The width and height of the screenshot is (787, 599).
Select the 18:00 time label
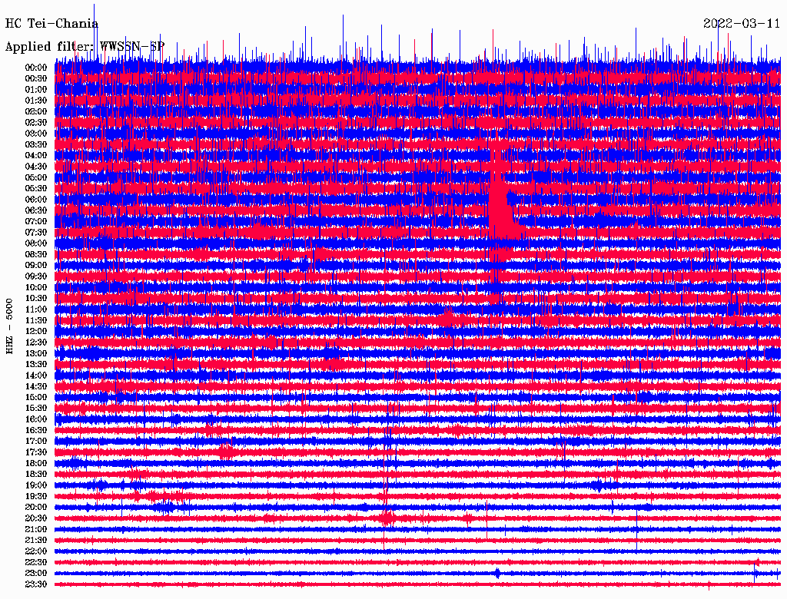point(36,464)
